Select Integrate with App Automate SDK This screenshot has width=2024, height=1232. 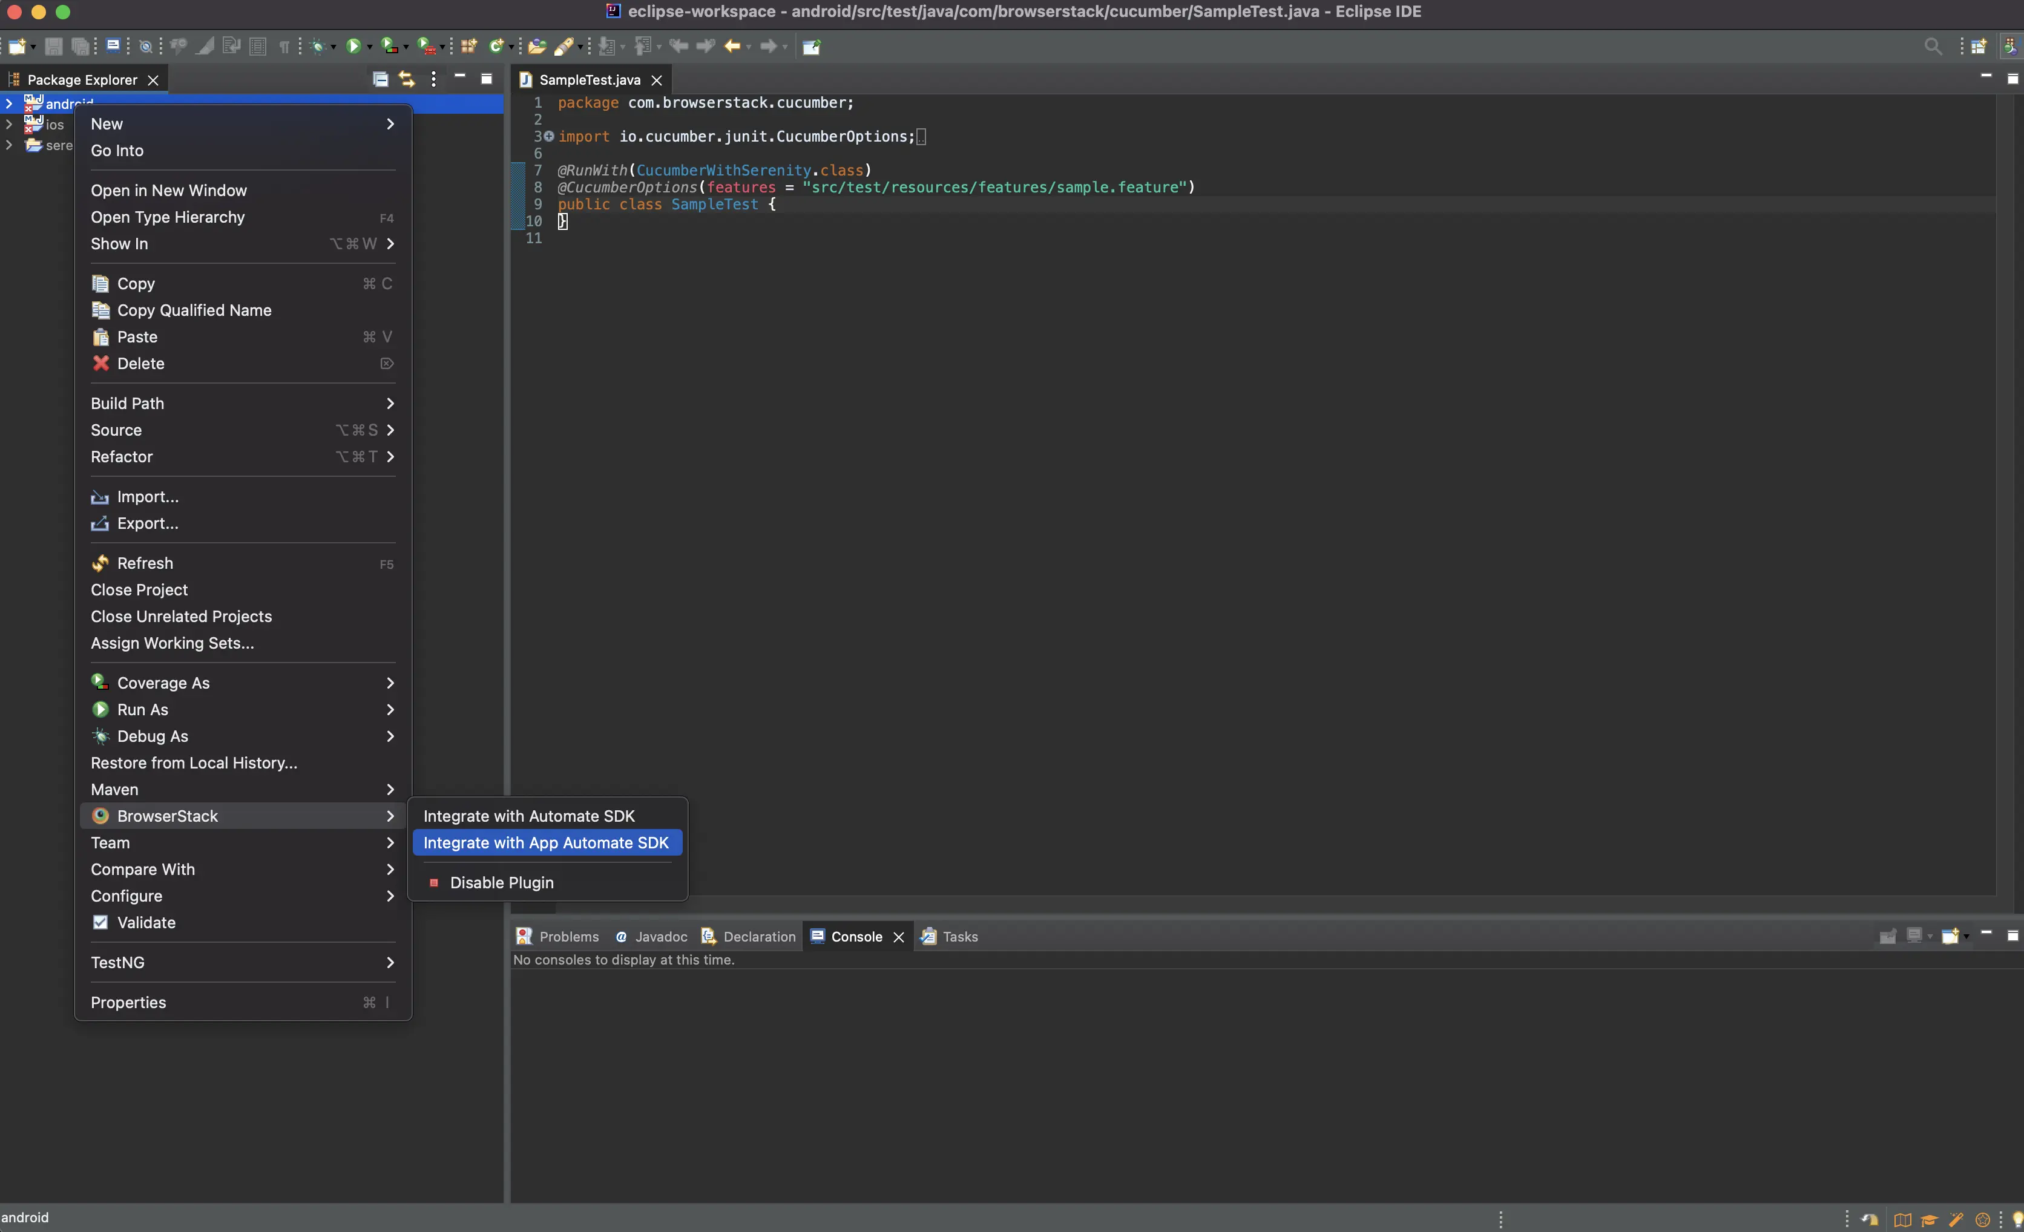click(546, 843)
